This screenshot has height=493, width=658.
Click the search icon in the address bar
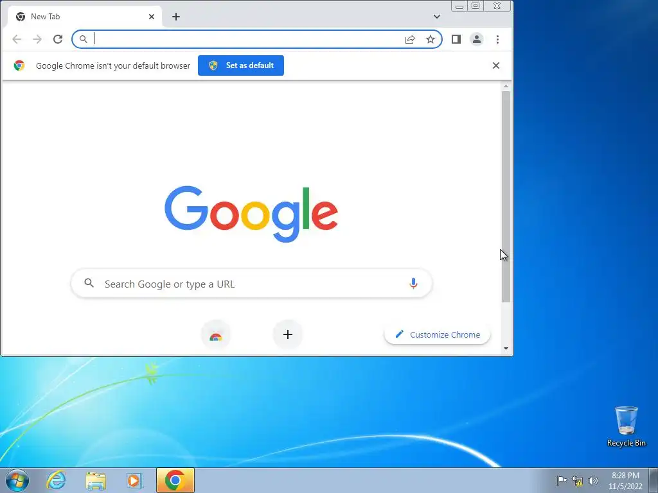coord(83,39)
